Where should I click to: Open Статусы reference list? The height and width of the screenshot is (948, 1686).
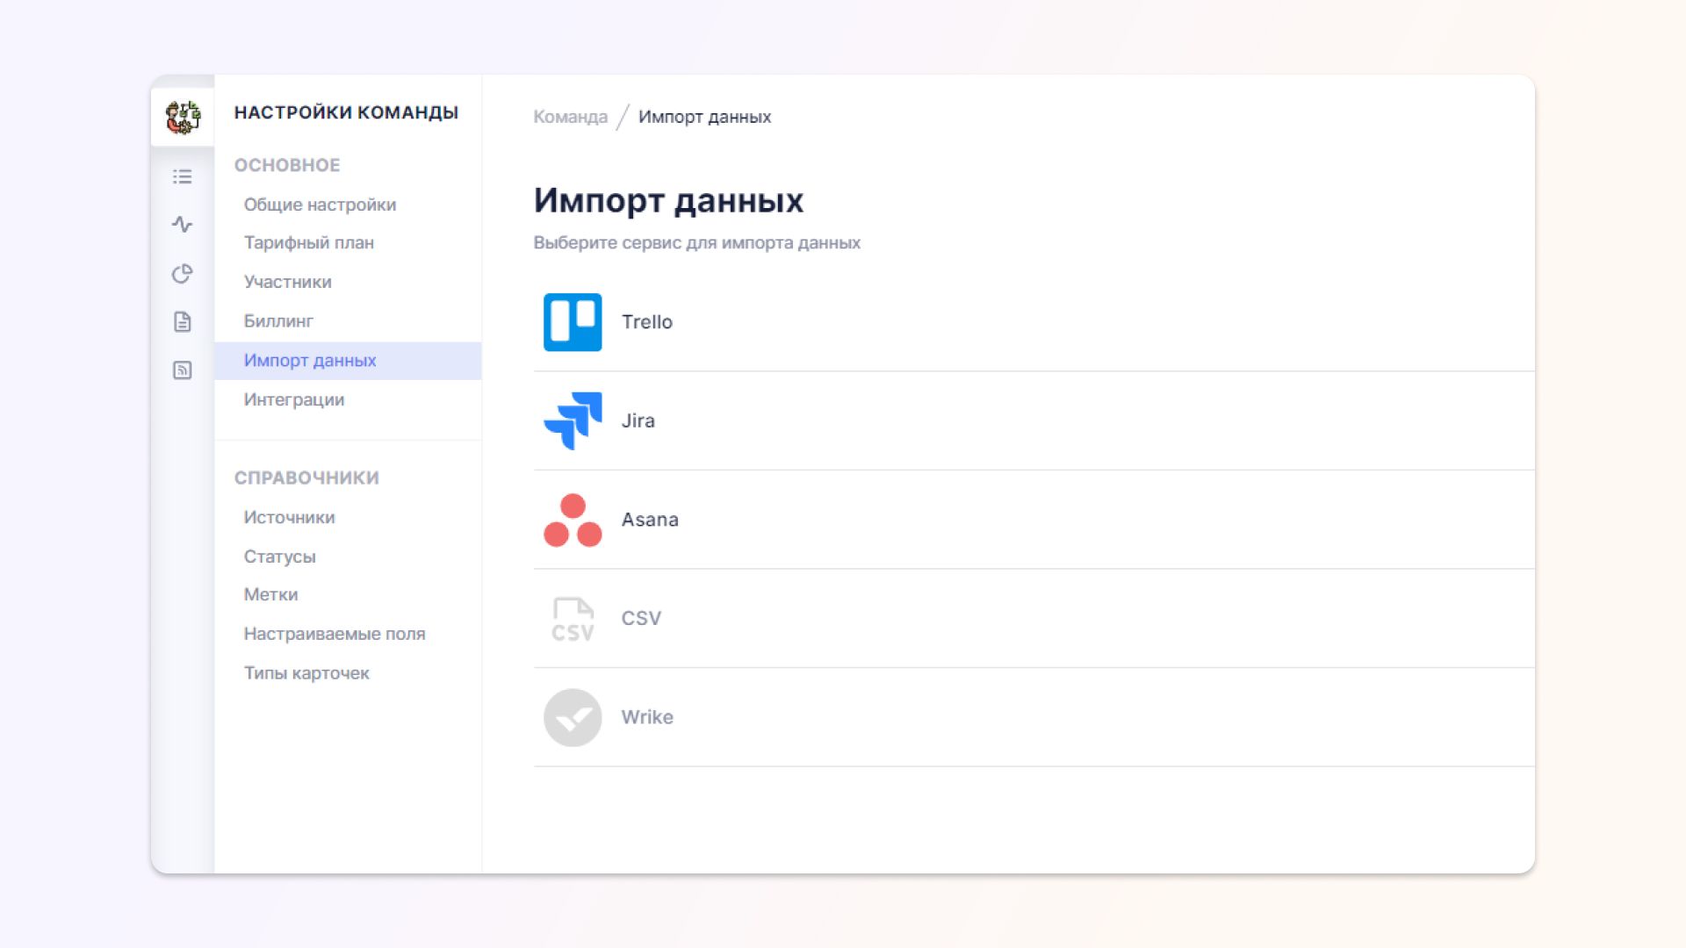click(x=279, y=557)
